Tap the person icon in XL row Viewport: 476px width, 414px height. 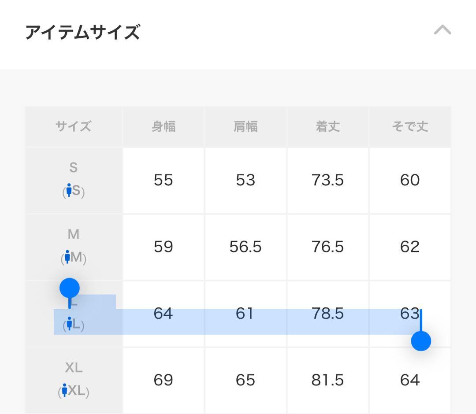click(65, 391)
